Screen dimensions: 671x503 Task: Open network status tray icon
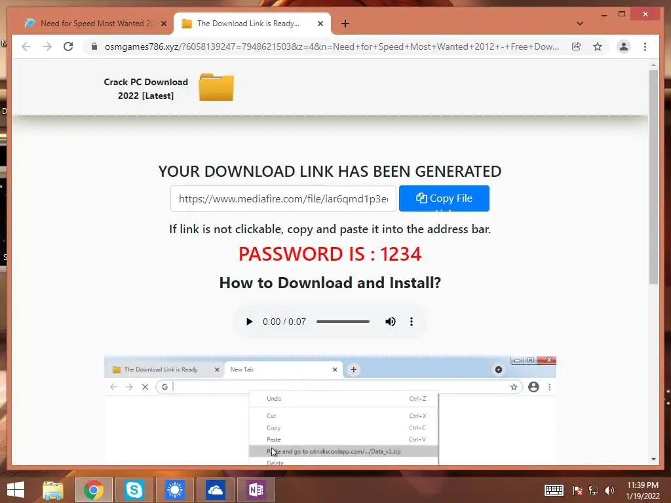[594, 491]
